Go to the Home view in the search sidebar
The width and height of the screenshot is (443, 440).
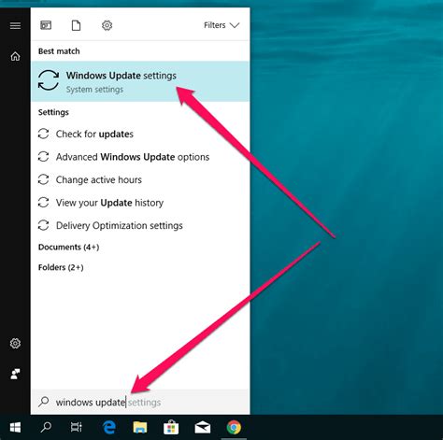(15, 56)
